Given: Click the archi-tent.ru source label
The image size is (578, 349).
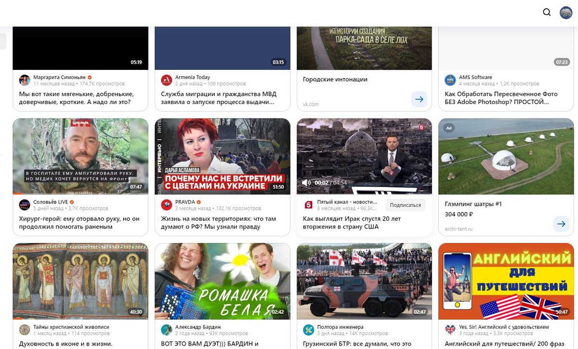Looking at the screenshot, I should 459,229.
